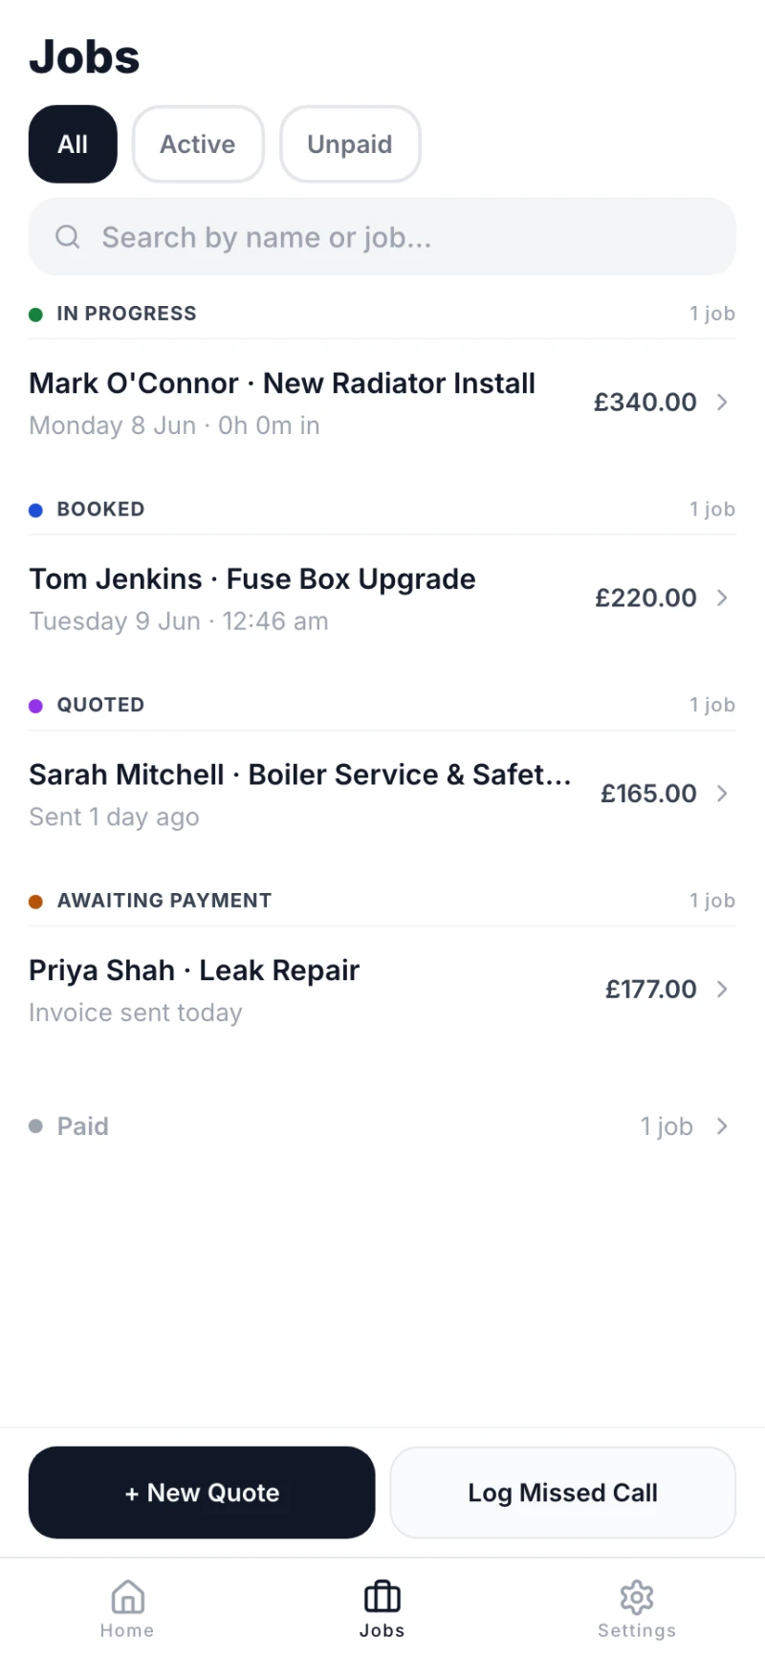Expand the collapsed Paid section
The width and height of the screenshot is (765, 1658).
pyautogui.click(x=382, y=1126)
